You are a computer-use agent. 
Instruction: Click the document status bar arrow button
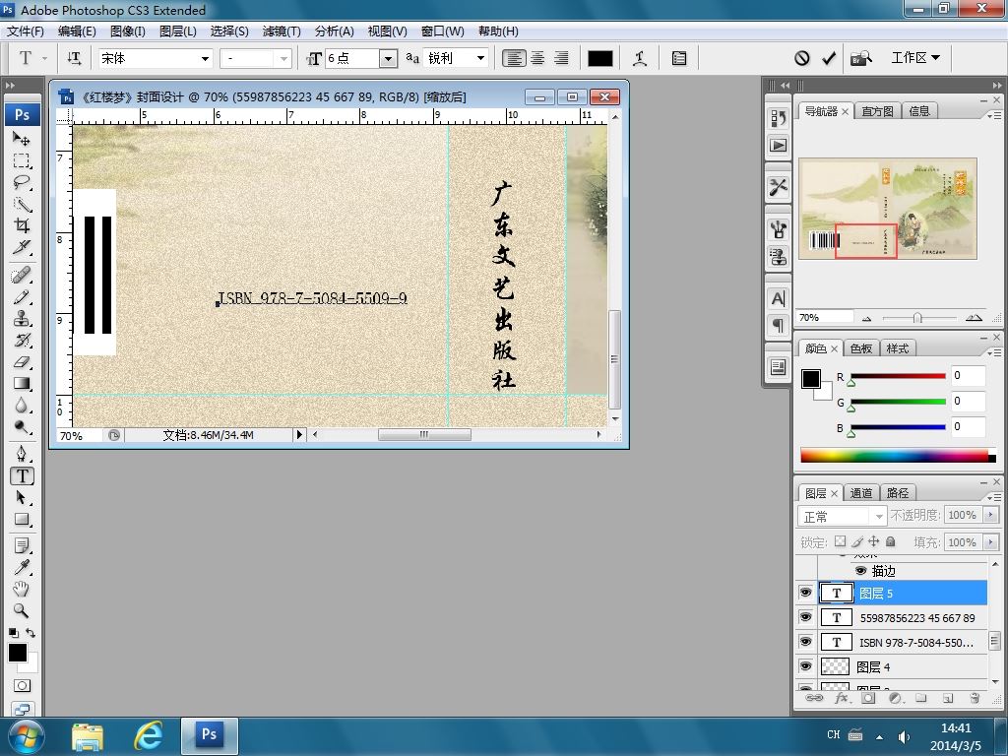[299, 435]
